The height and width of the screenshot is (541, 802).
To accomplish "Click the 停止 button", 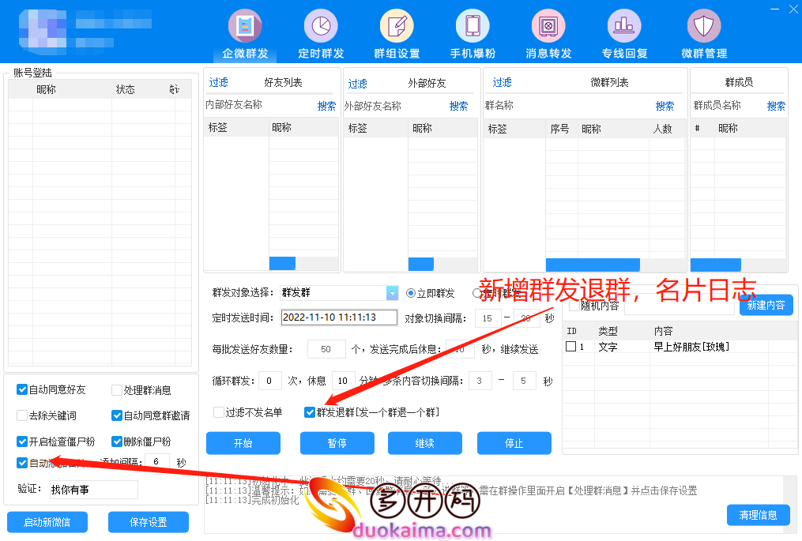I will coord(514,443).
